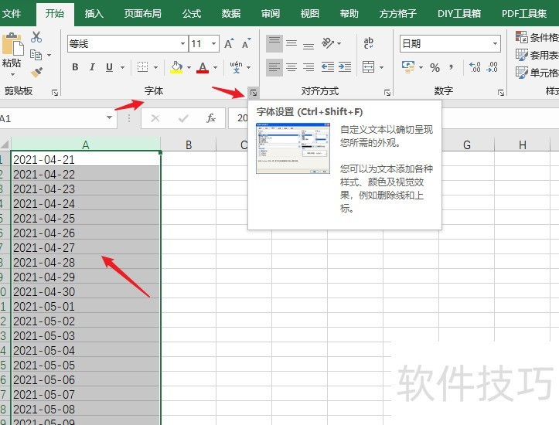Apply yellow fill color bucket
Image resolution: width=559 pixels, height=425 pixels.
(x=176, y=67)
